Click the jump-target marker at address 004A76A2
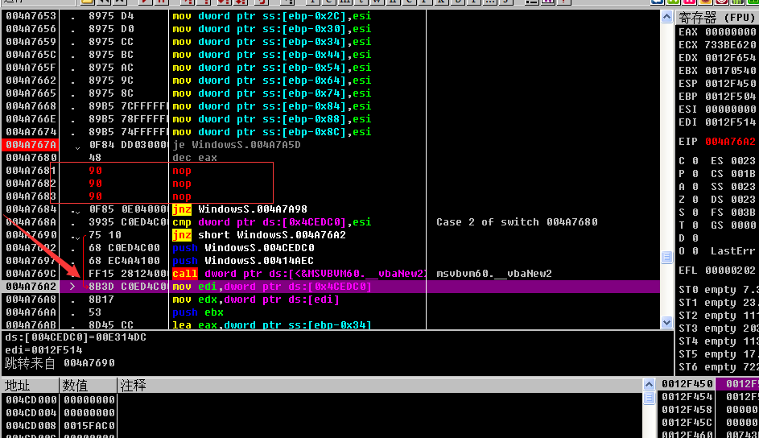This screenshot has height=438, width=759. pos(72,287)
